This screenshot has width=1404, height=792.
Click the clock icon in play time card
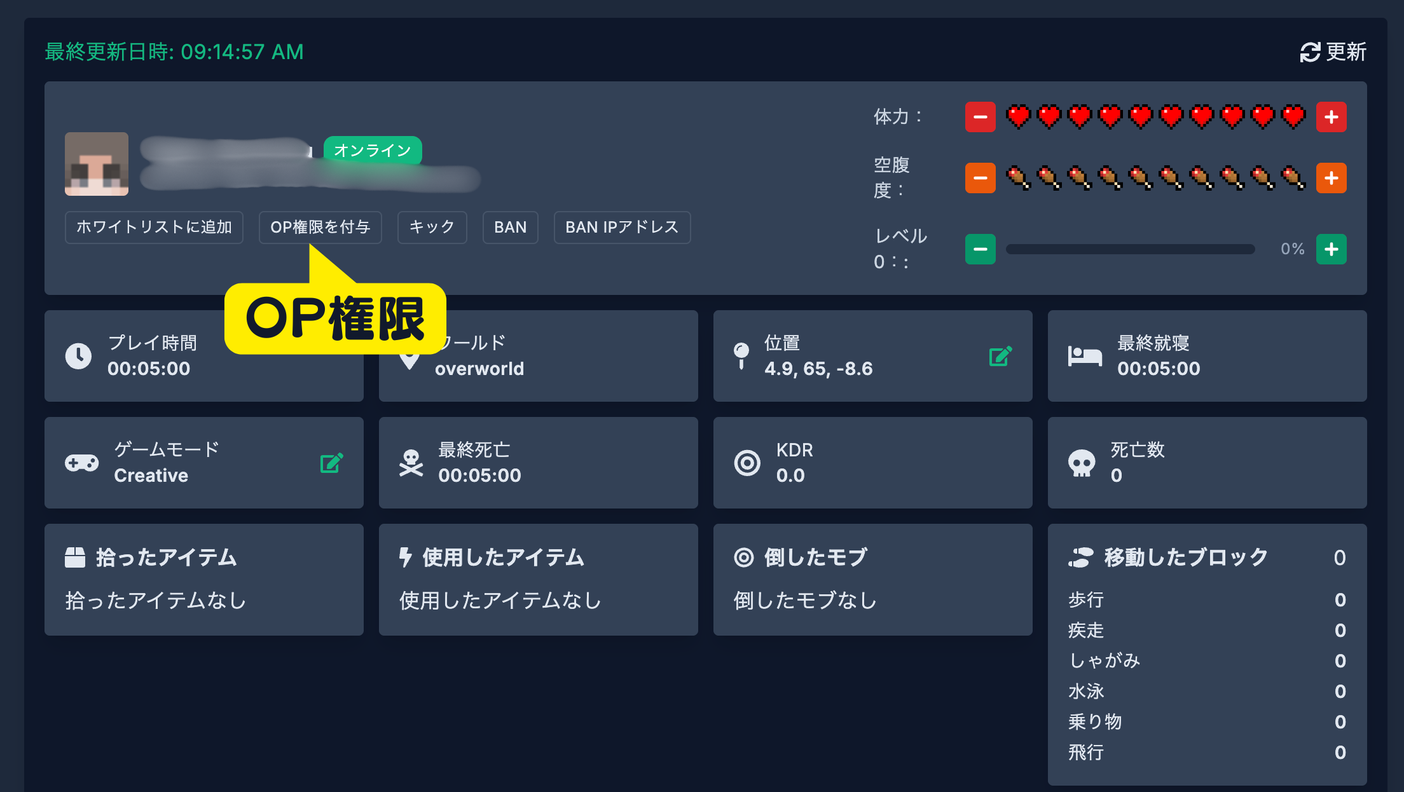(x=79, y=356)
